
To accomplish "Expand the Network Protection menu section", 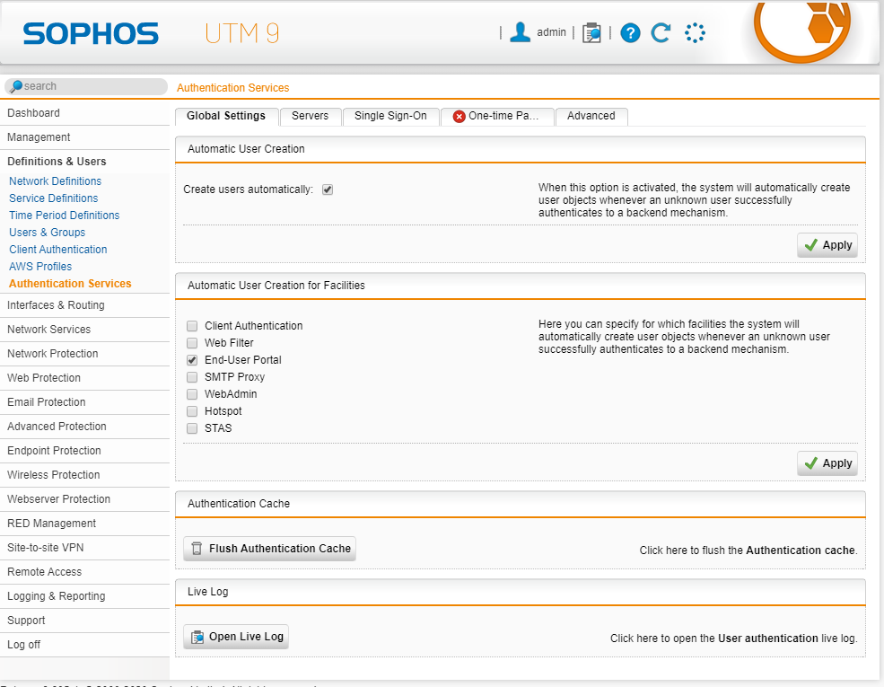I will click(x=53, y=354).
